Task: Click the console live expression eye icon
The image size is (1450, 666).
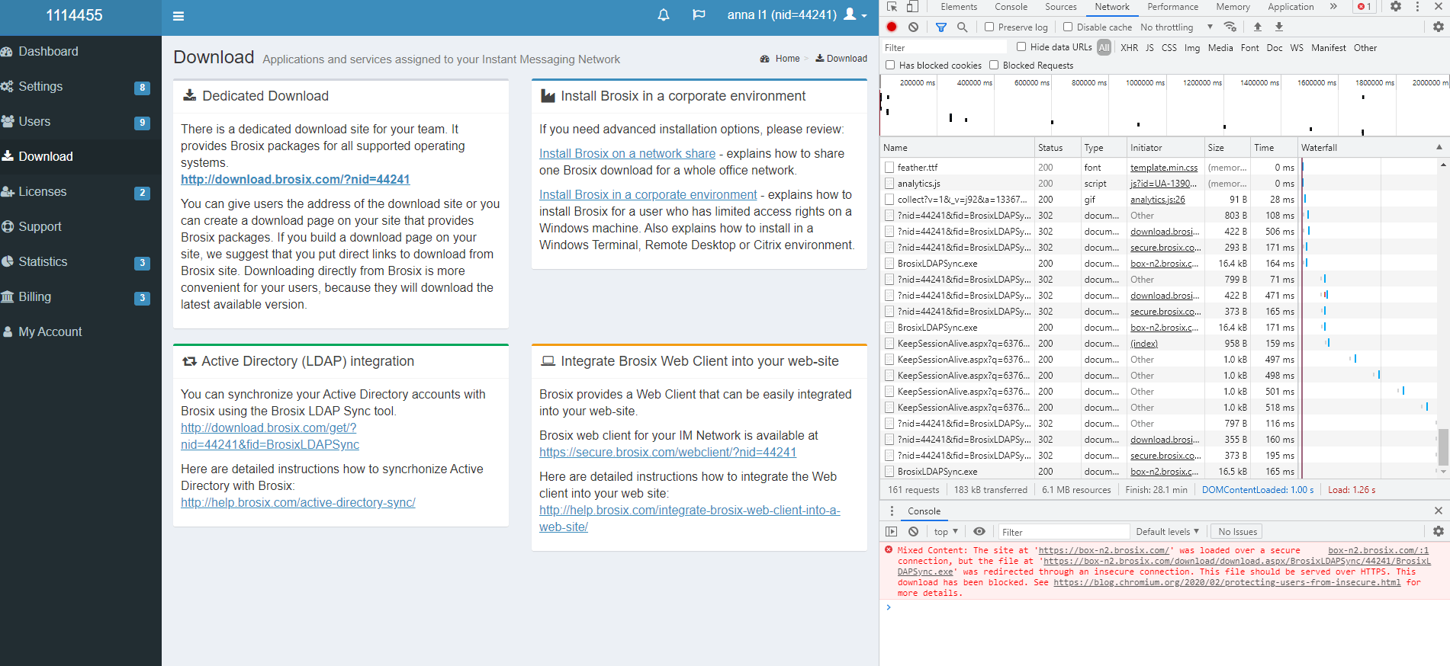Action: click(x=979, y=532)
